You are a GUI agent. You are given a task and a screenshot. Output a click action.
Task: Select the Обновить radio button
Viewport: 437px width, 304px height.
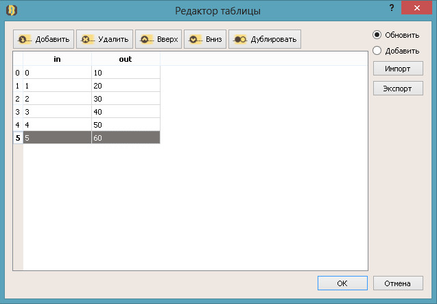377,34
